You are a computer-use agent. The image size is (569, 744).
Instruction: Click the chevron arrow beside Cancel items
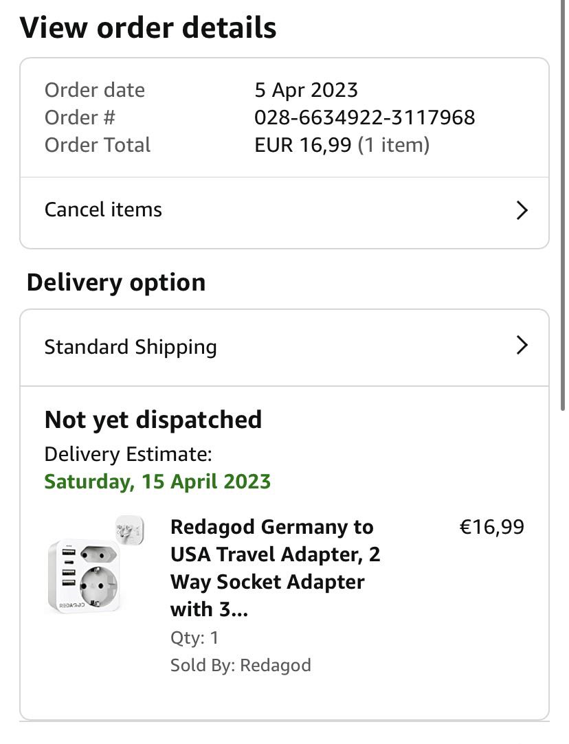coord(522,210)
